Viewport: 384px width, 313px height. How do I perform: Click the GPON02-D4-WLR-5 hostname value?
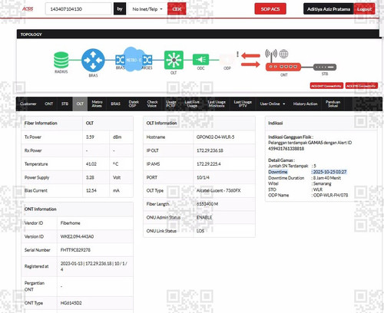click(215, 137)
